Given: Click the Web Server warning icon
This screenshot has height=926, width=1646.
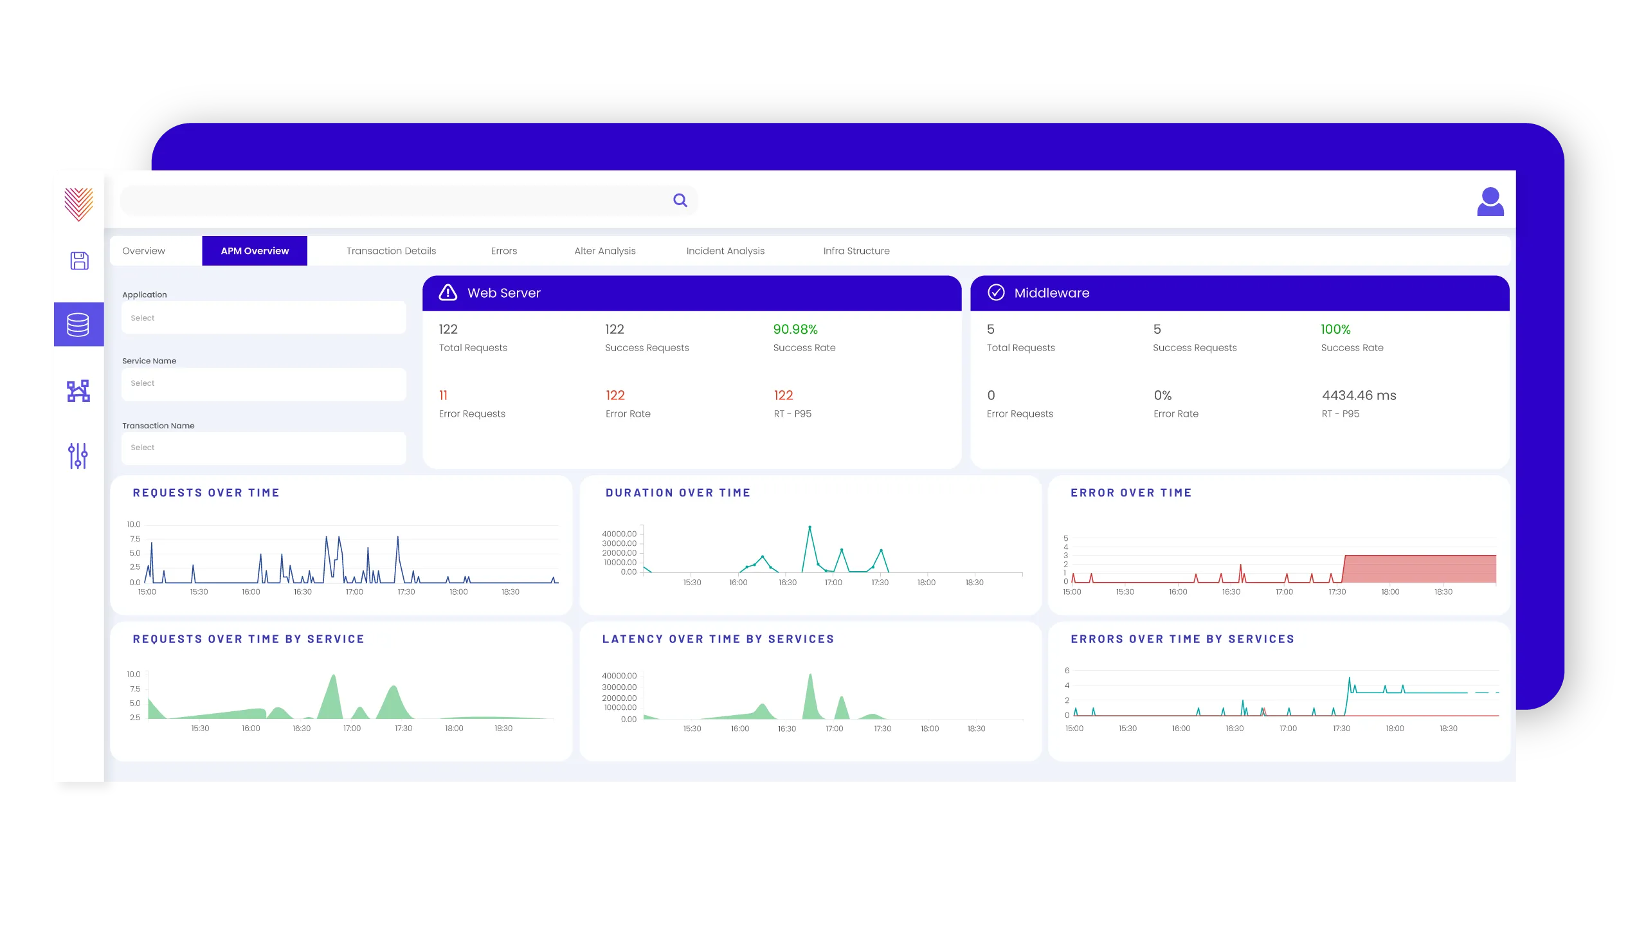Looking at the screenshot, I should pos(448,293).
